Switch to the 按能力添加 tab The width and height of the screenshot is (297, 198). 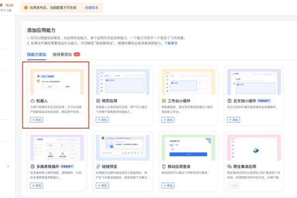(37, 54)
